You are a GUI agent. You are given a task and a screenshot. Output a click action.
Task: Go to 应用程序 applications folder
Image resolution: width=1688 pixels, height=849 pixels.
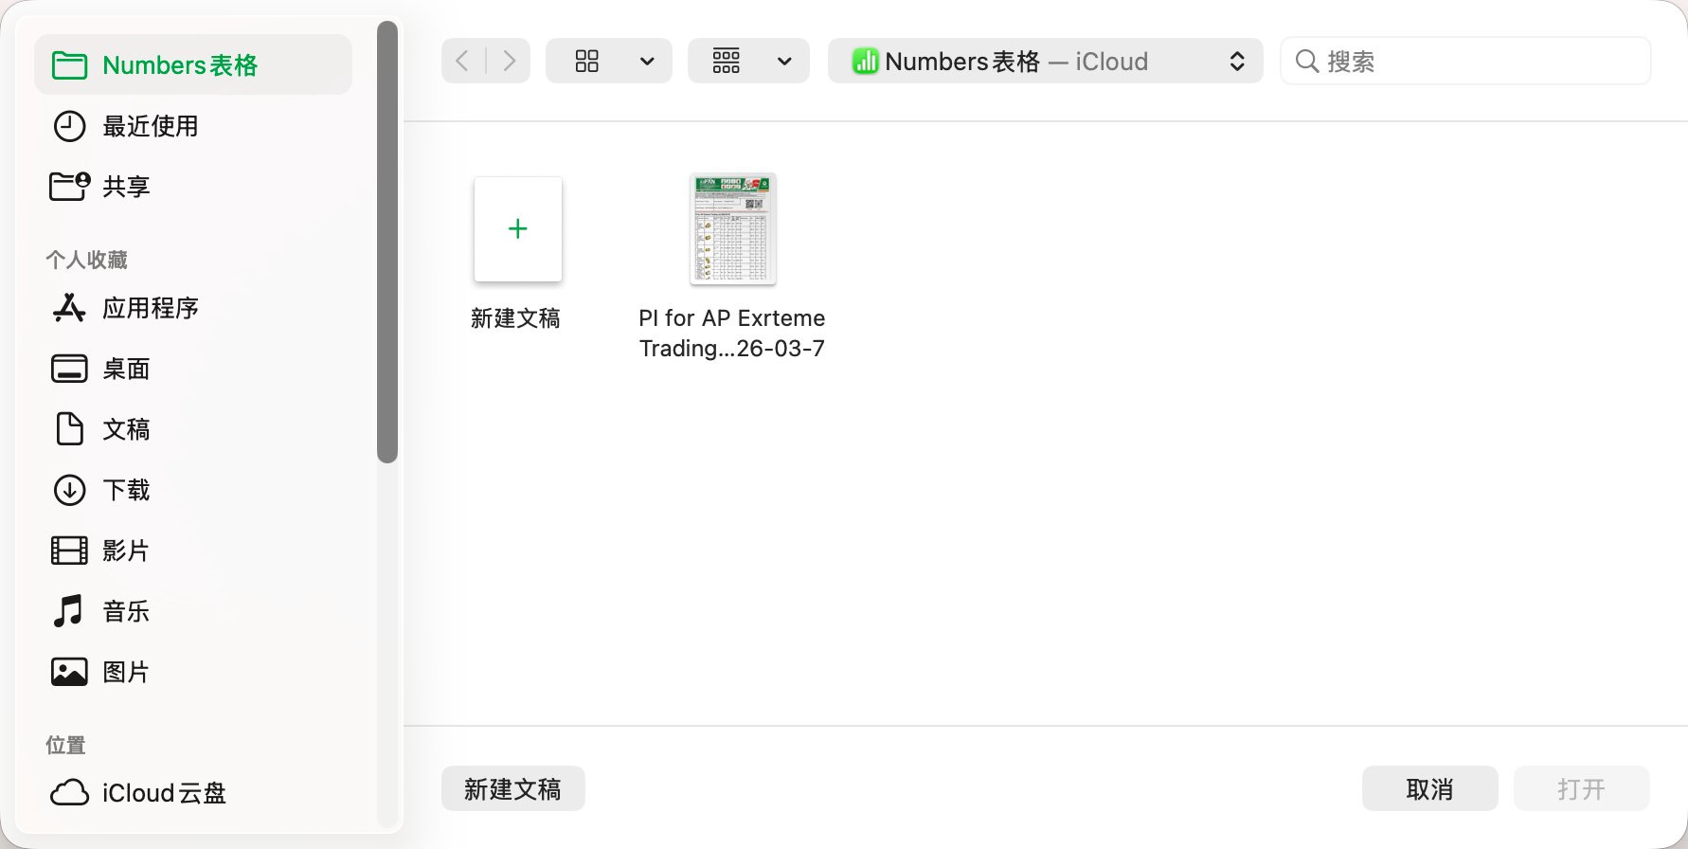150,308
